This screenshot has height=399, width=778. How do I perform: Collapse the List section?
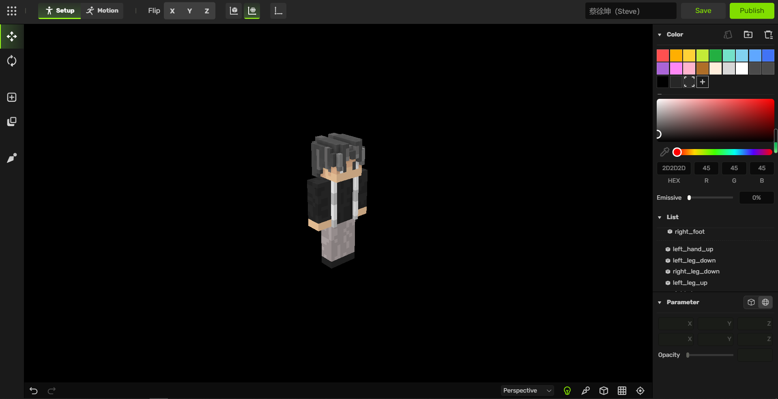pyautogui.click(x=660, y=218)
